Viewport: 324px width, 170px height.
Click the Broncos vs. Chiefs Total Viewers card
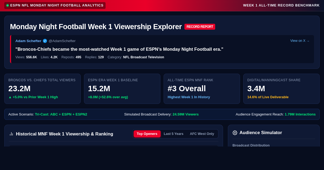[42, 89]
